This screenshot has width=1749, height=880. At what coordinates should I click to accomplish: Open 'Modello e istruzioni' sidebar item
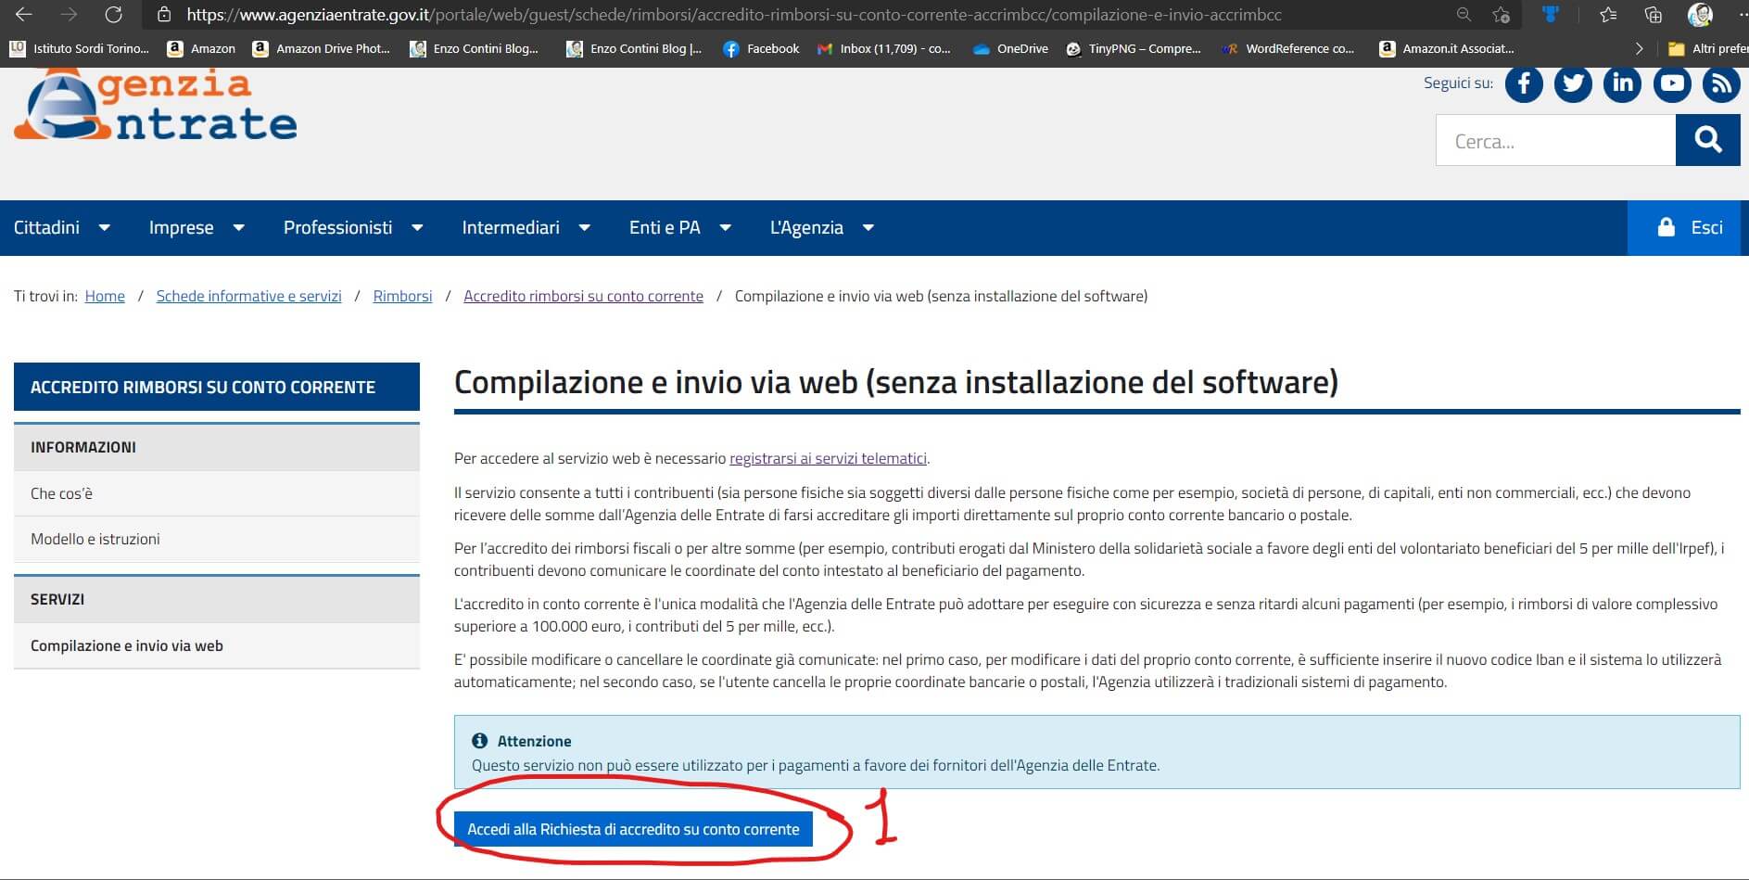pos(95,539)
